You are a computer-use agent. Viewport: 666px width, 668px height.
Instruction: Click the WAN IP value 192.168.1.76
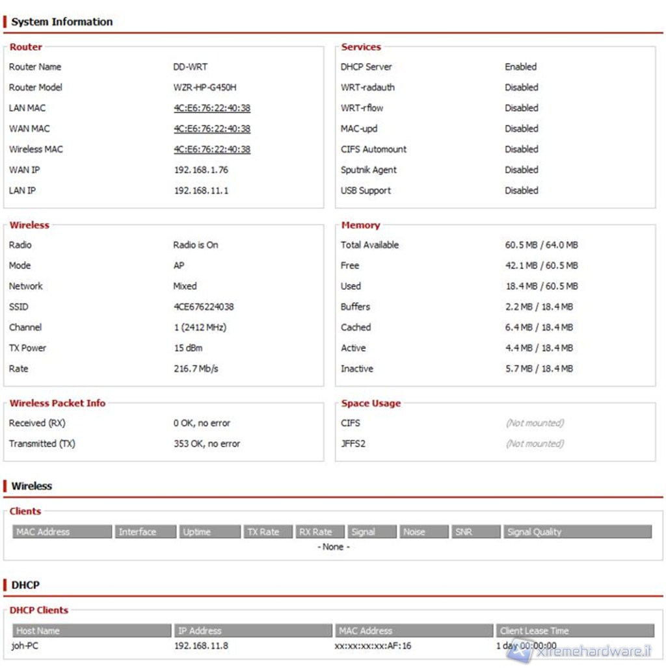(201, 170)
